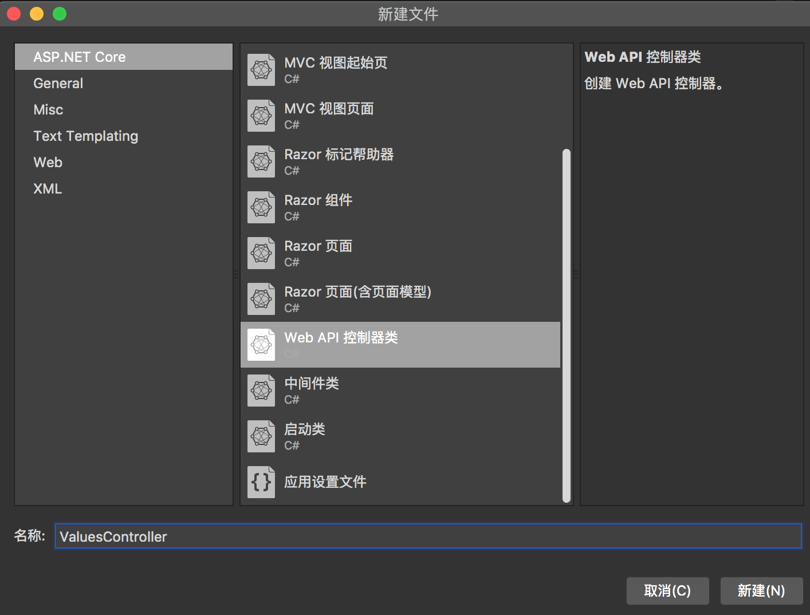
Task: Click the MVC 视图页面 file icon
Action: 261,116
